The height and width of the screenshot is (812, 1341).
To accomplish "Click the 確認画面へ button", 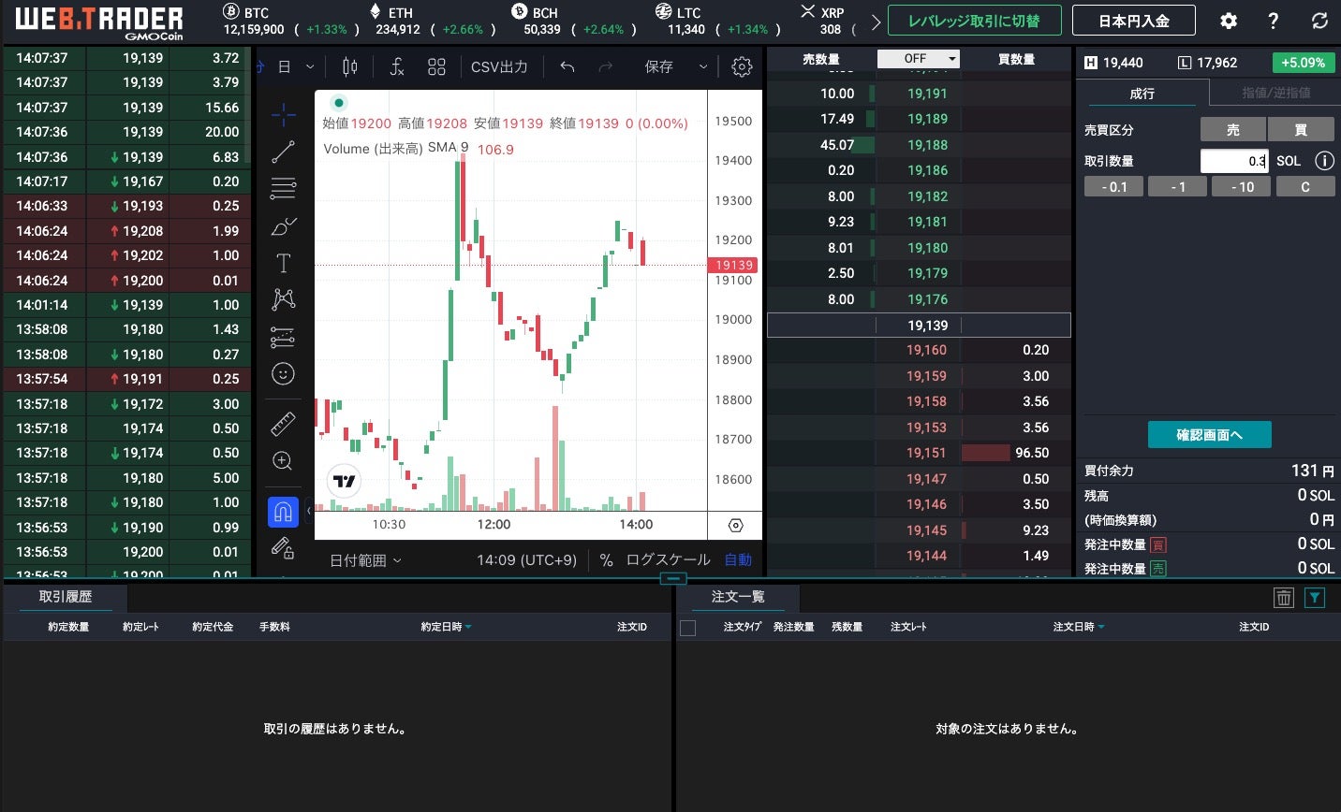I will pyautogui.click(x=1209, y=435).
